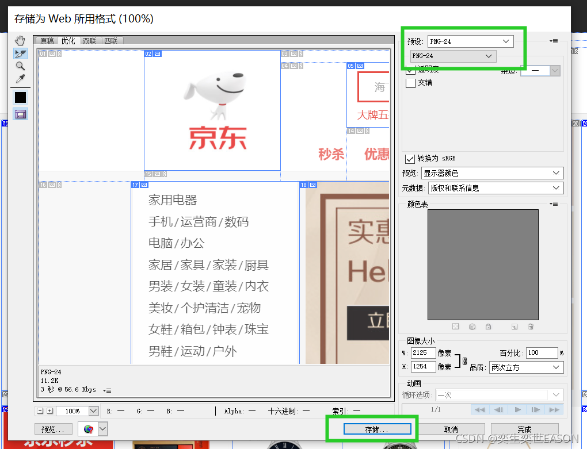Click the slice 04 badge in preview
The height and width of the screenshot is (449, 587).
click(x=292, y=66)
